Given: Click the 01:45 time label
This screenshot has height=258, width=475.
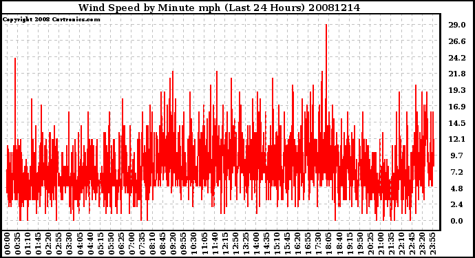Looking at the screenshot, I should click(39, 244).
